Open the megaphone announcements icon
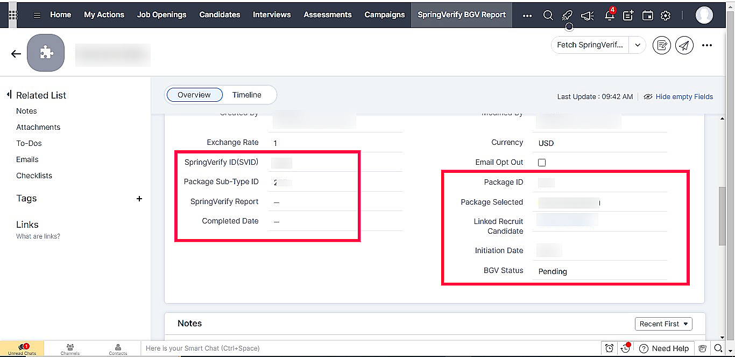Screen dimensions: 735x357 coord(588,16)
